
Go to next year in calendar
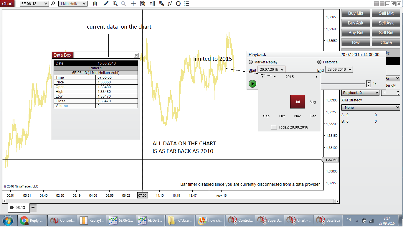(317, 77)
